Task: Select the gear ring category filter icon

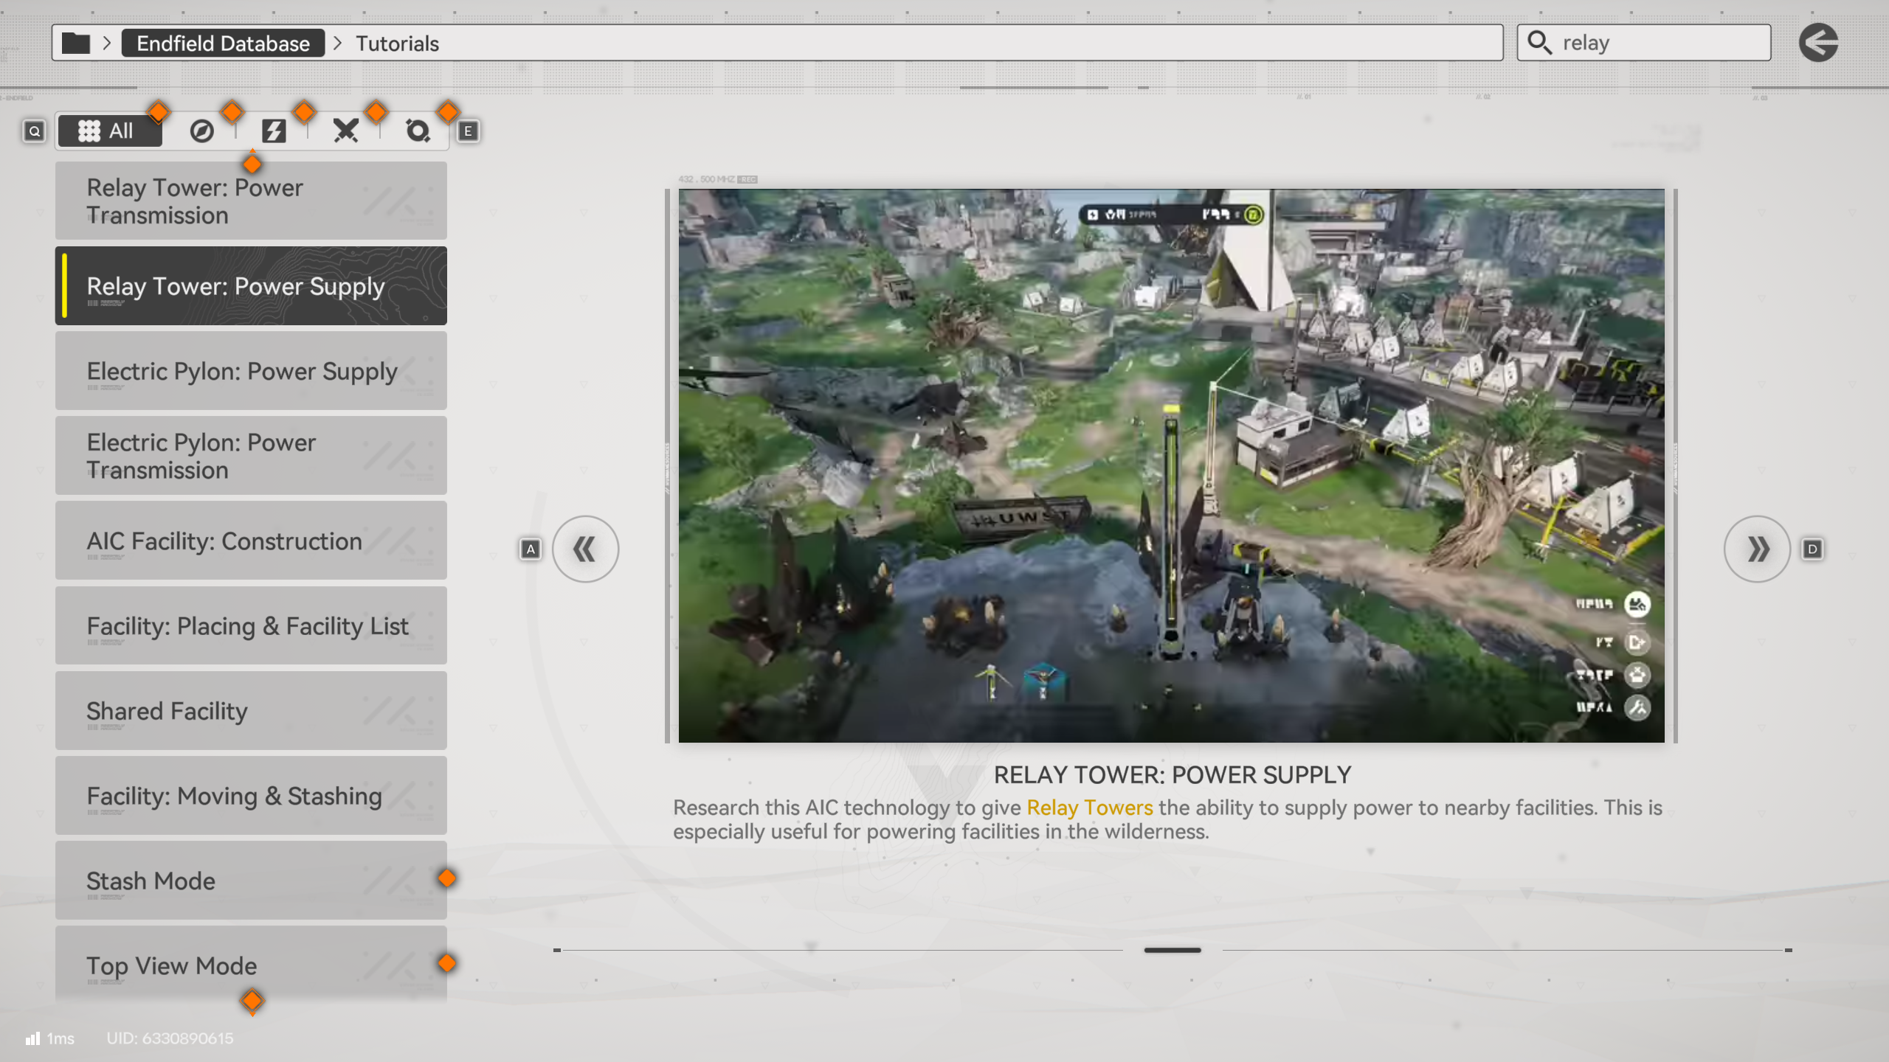Action: click(x=418, y=131)
